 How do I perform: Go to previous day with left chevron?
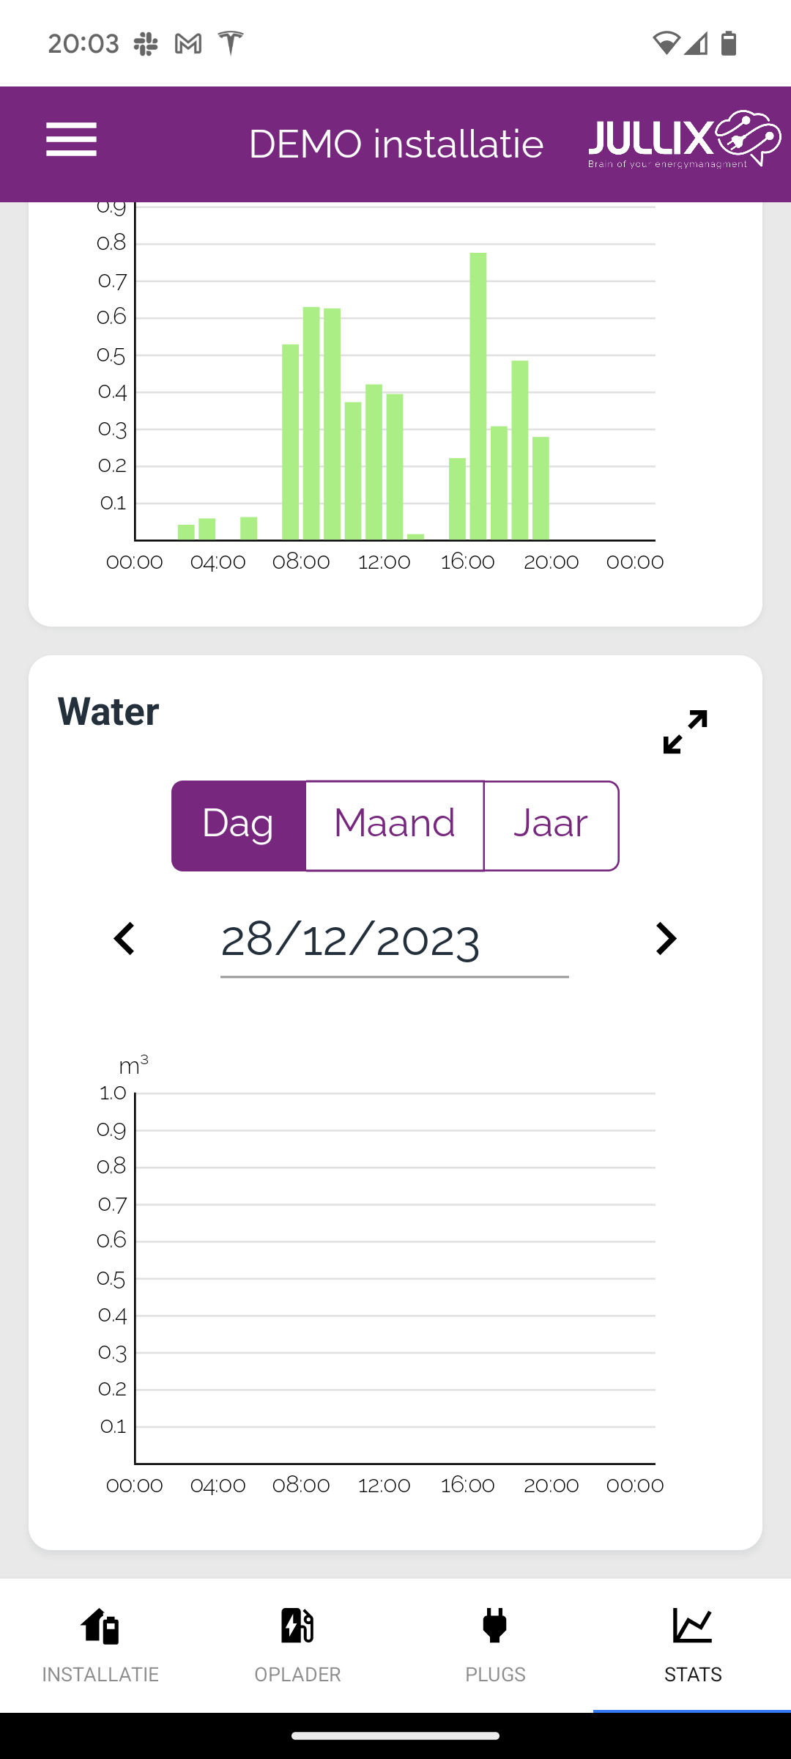coord(125,939)
